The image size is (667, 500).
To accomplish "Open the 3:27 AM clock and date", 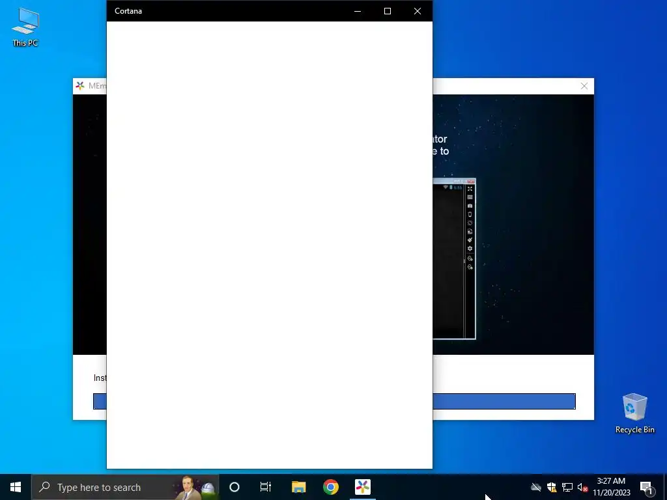I will tap(611, 487).
